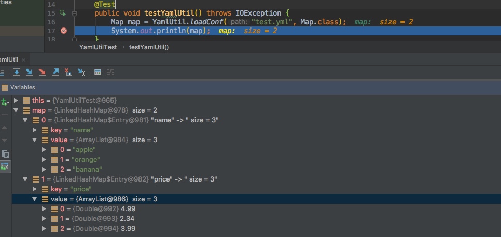This screenshot has width=501, height=237.
Task: Select the key = "name" row
Action: coord(256,130)
